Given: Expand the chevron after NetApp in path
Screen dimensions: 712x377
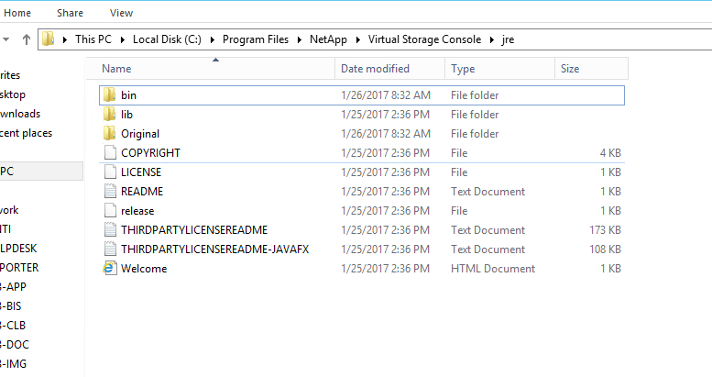Looking at the screenshot, I should (360, 39).
